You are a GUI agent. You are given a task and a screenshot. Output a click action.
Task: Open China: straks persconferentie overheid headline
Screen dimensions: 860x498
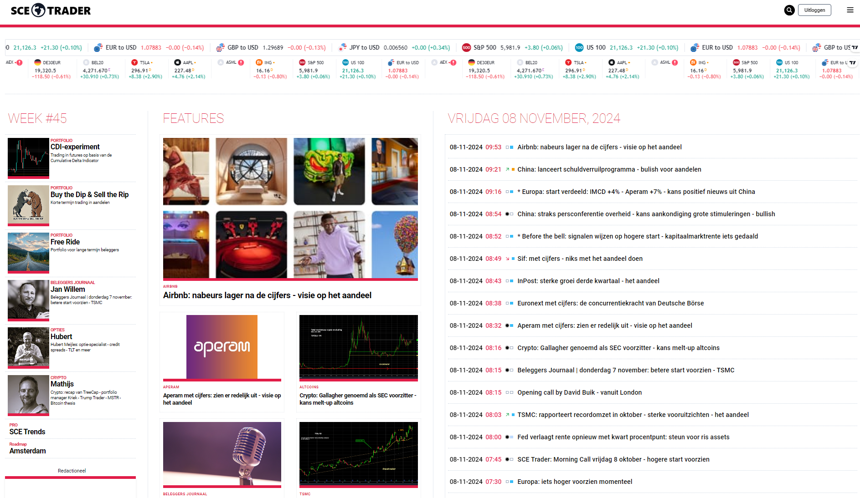tap(646, 214)
